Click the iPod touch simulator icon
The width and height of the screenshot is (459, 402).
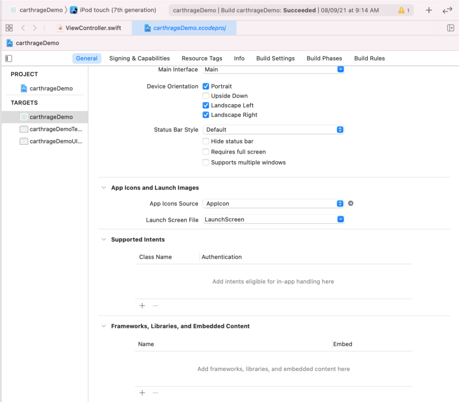[74, 10]
